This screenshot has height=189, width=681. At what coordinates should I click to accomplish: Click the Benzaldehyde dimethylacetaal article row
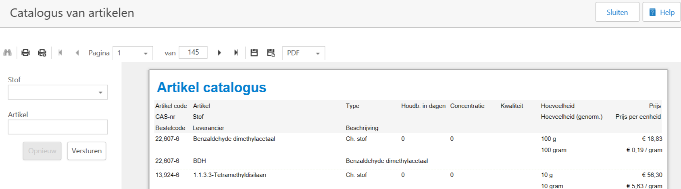click(x=234, y=139)
